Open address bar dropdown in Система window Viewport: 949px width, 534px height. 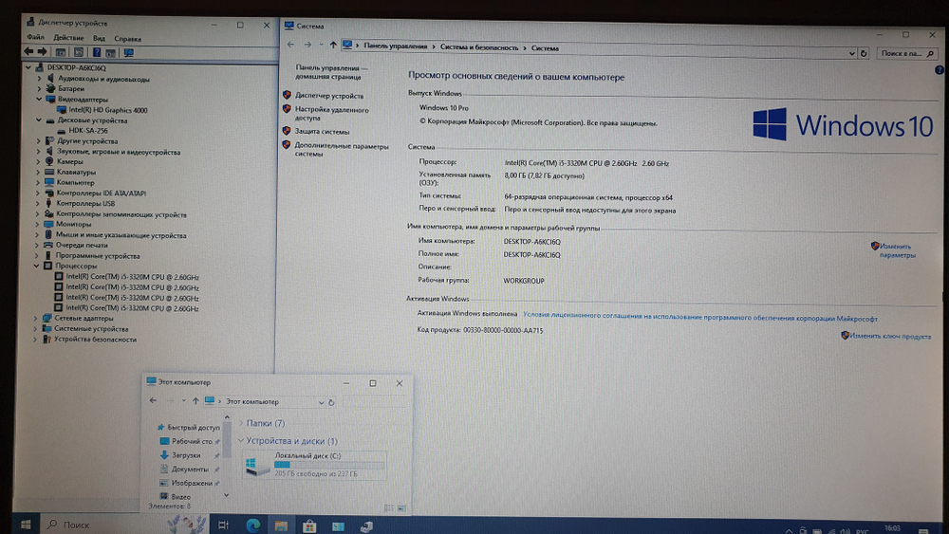click(851, 54)
